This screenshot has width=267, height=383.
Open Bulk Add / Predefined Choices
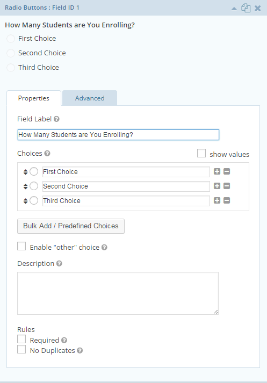[x=71, y=226]
